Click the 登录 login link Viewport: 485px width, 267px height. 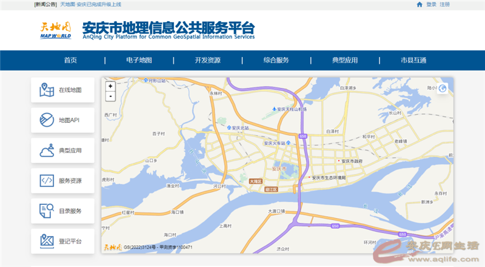pos(431,4)
